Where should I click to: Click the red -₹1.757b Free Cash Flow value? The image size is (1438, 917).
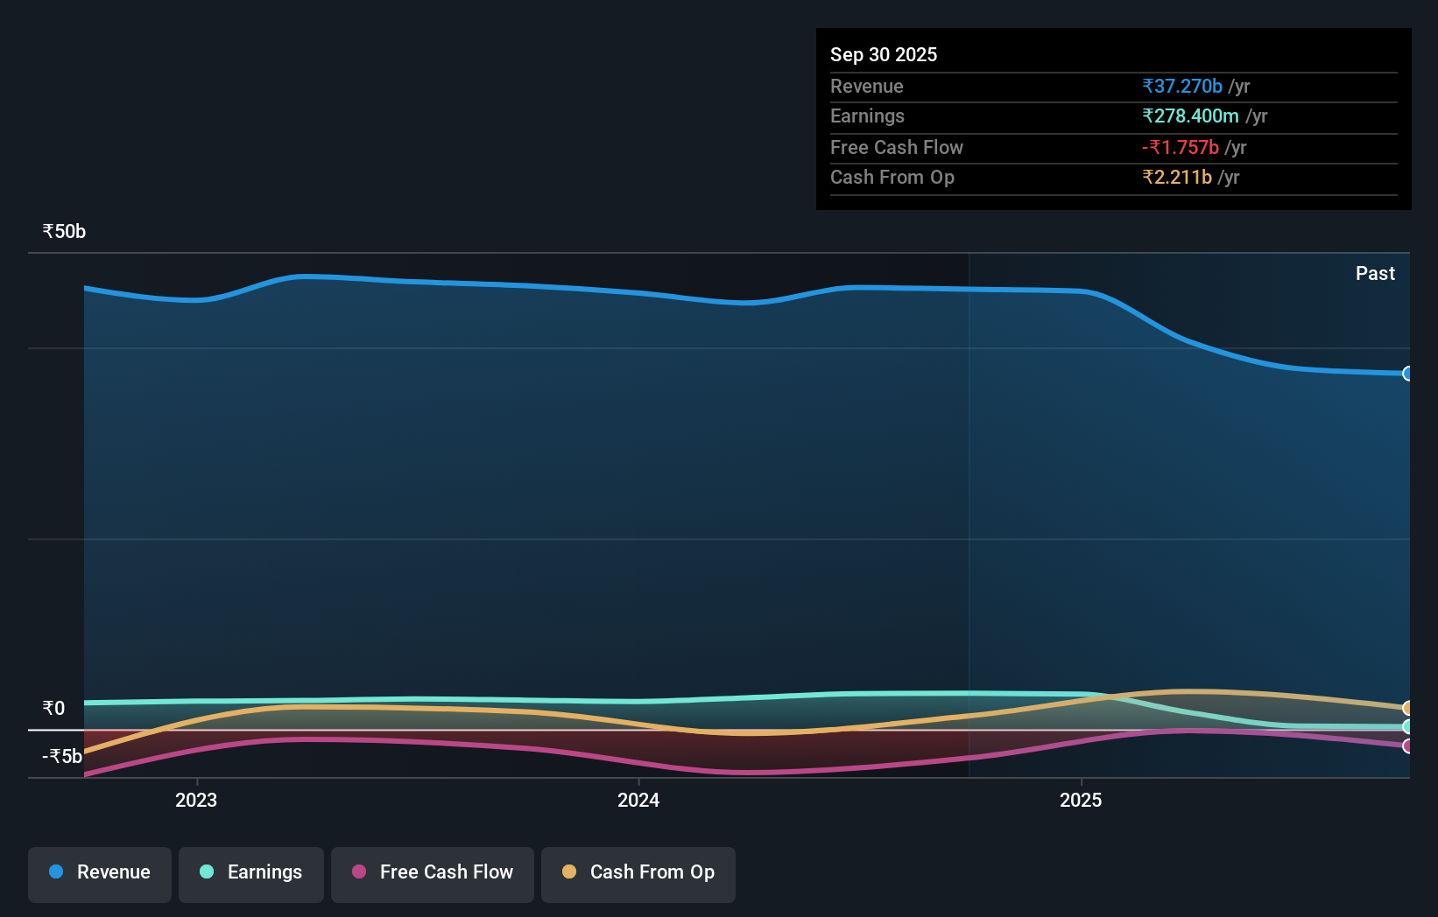[x=1181, y=148]
